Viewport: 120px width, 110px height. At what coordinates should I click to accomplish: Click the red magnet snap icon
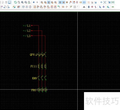pyautogui.click(x=70, y=2)
